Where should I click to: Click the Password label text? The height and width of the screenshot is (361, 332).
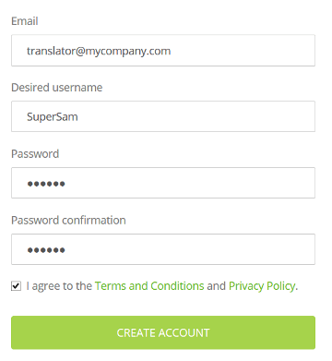[x=35, y=154]
